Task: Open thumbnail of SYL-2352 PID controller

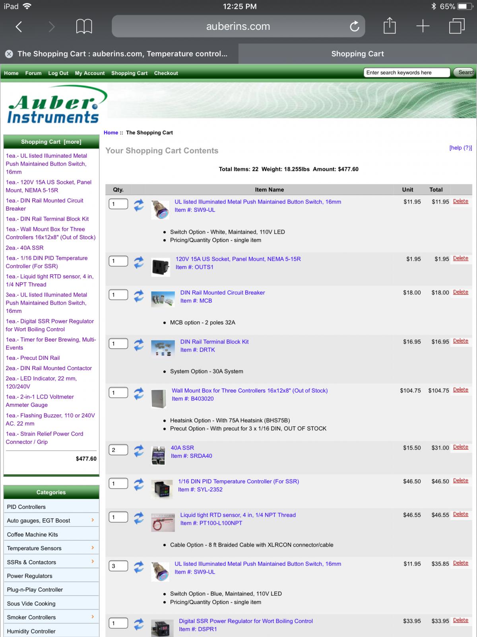Action: tap(162, 489)
